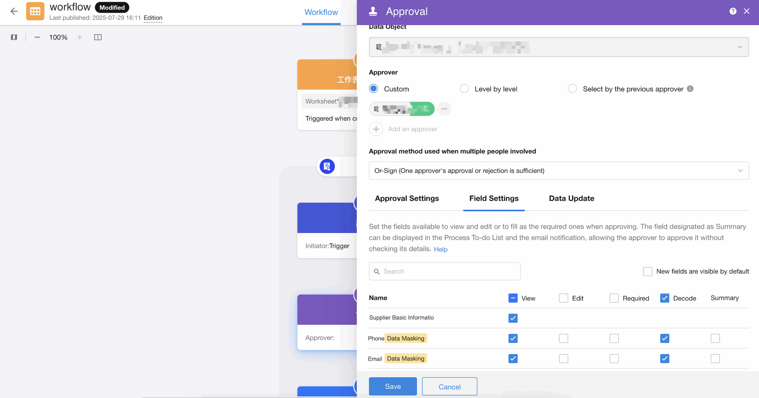Image resolution: width=759 pixels, height=398 pixels.
Task: Switch to the Field Settings tab
Action: tap(494, 198)
